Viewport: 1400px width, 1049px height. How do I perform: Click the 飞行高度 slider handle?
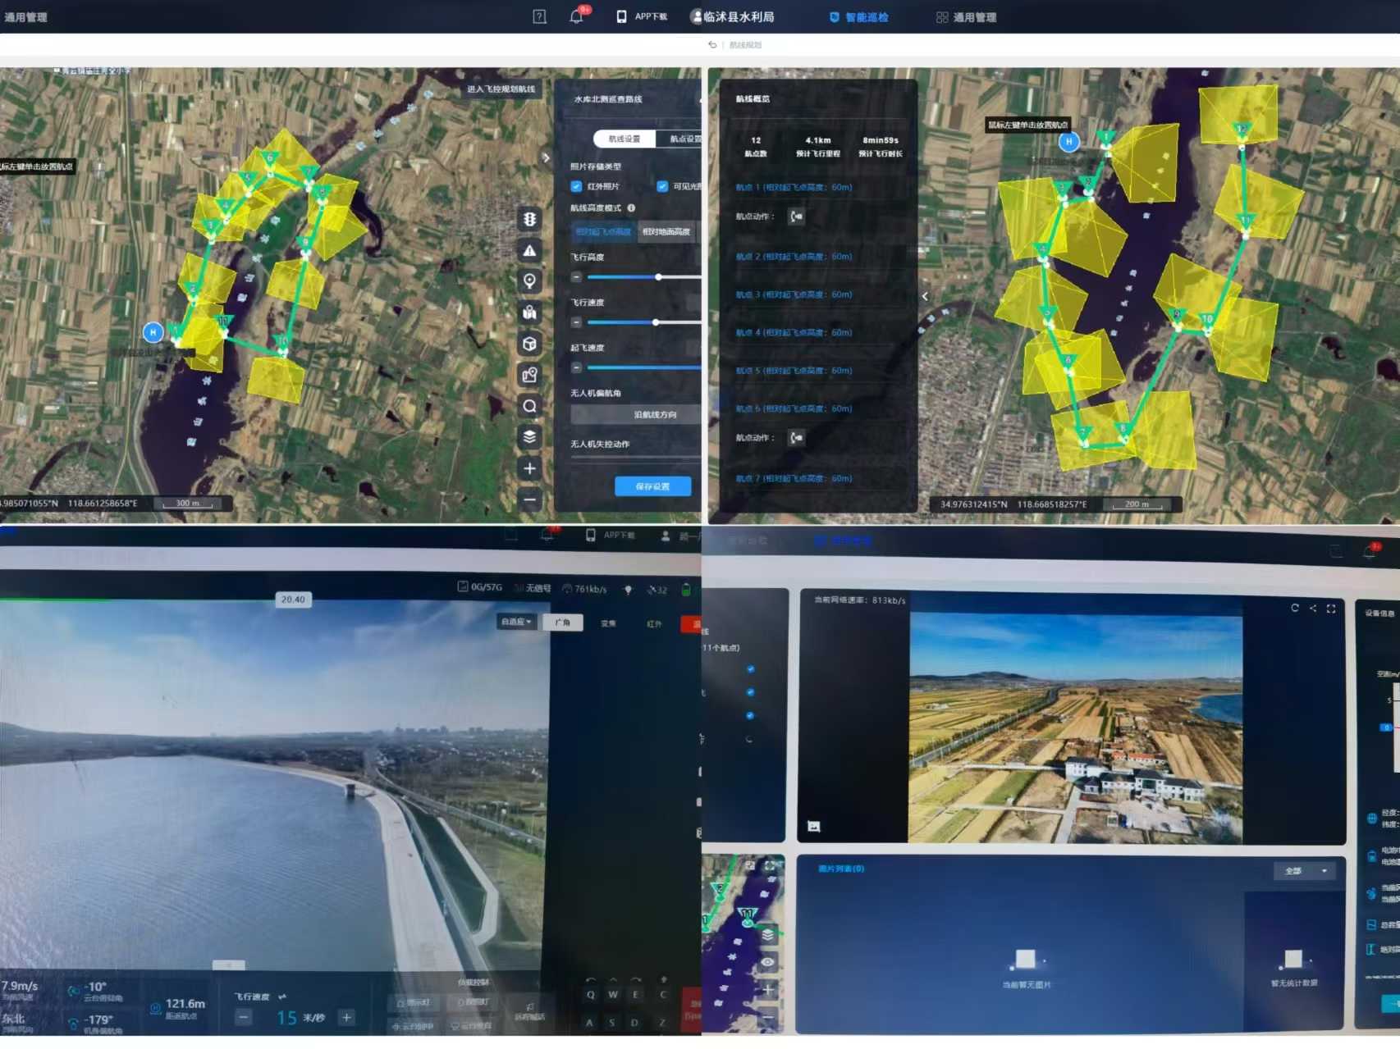(658, 277)
